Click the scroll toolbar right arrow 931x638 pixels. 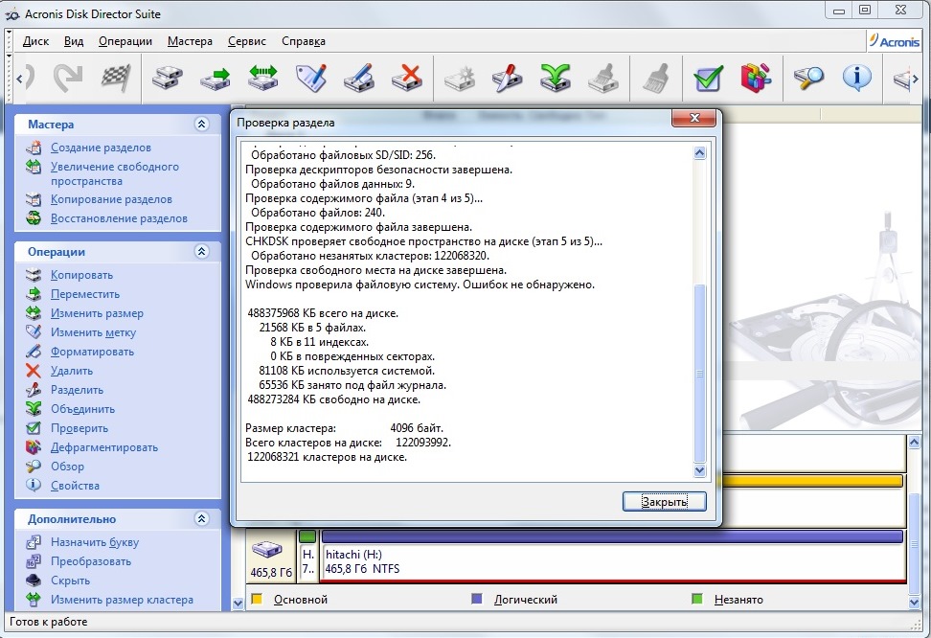917,79
